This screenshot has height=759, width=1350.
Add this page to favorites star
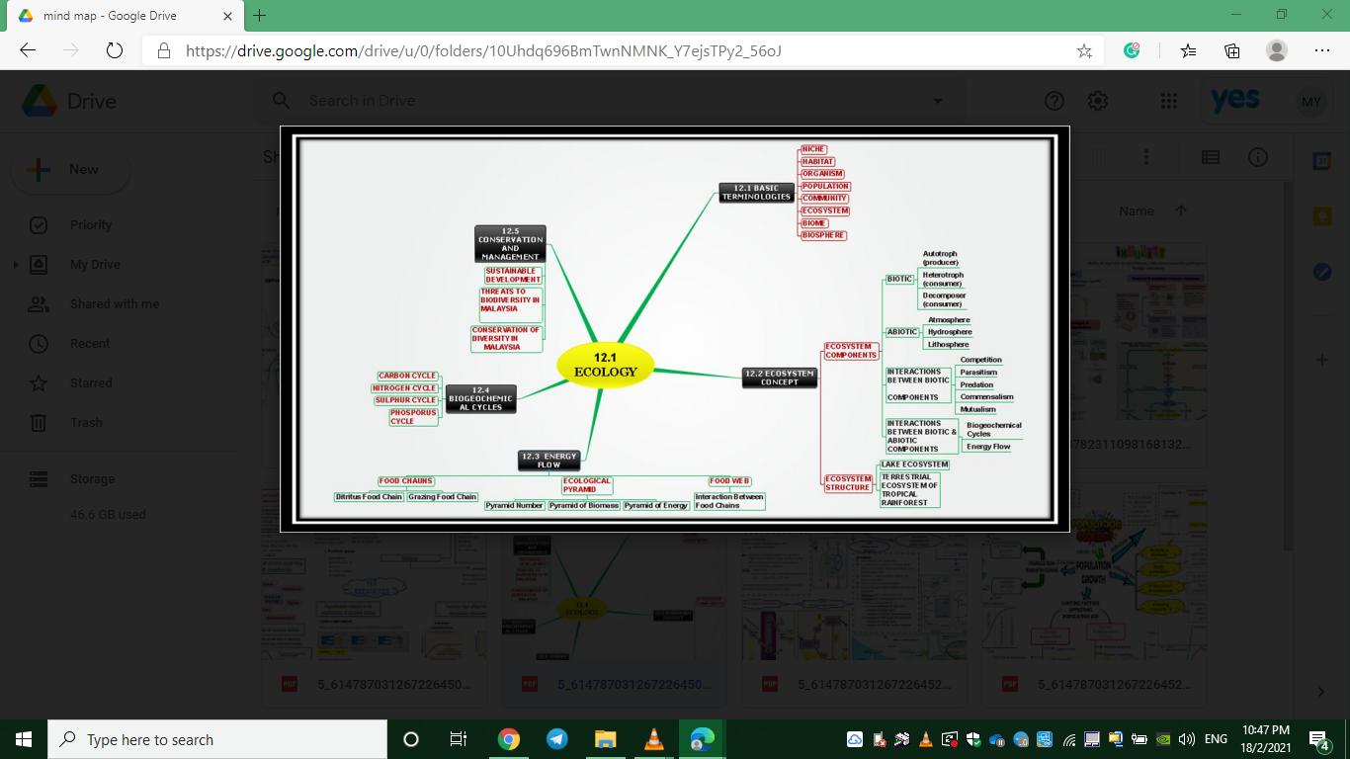pos(1084,50)
